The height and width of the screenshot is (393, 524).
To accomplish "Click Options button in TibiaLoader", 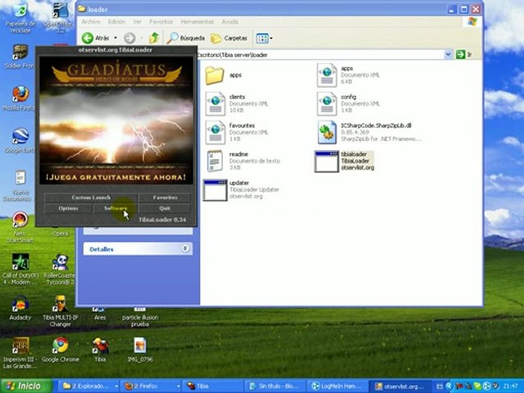I will point(68,208).
